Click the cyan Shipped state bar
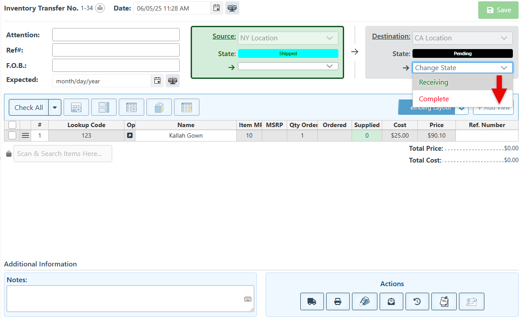Viewport: 519px width, 319px height. point(288,53)
